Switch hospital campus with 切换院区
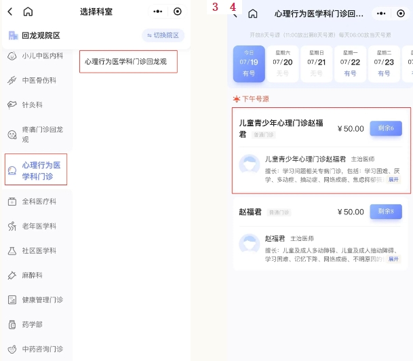Image resolution: width=413 pixels, height=361 pixels. pyautogui.click(x=163, y=35)
